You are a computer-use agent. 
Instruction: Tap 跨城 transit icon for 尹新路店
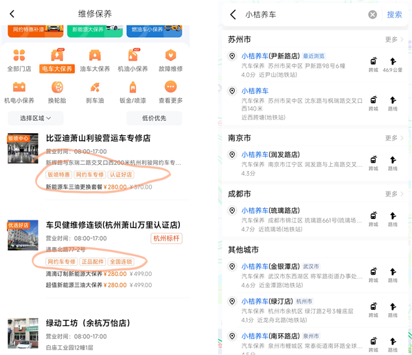click(374, 65)
